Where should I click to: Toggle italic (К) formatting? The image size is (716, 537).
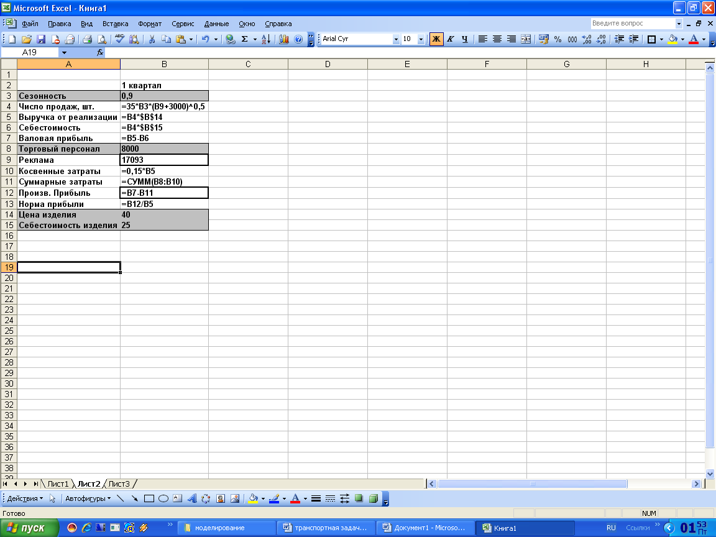[450, 39]
